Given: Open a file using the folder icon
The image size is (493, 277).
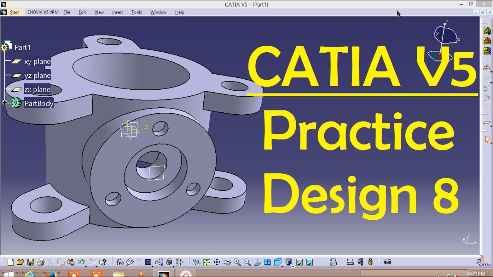Looking at the screenshot, I should tap(20, 262).
